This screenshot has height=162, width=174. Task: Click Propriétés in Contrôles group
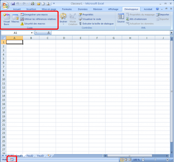[86, 15]
